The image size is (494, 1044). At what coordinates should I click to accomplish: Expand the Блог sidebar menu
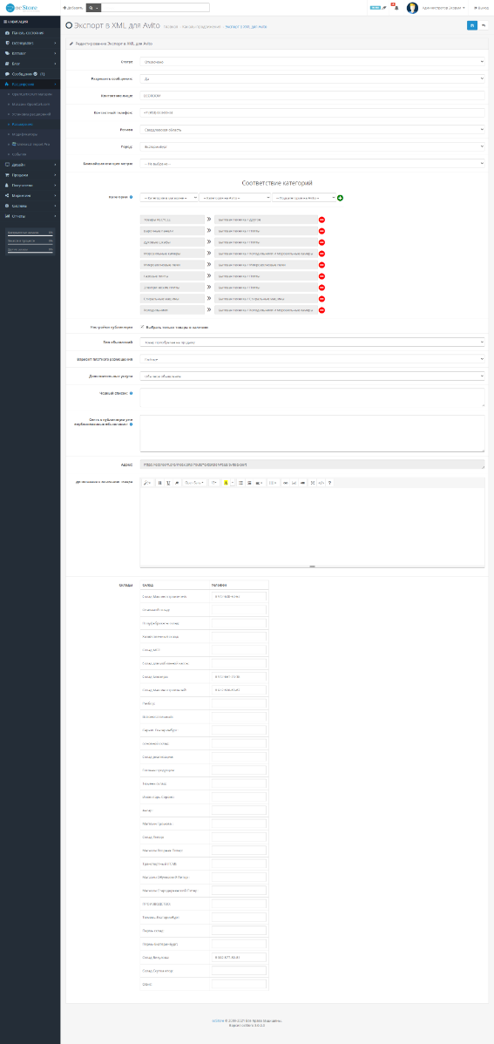click(30, 64)
